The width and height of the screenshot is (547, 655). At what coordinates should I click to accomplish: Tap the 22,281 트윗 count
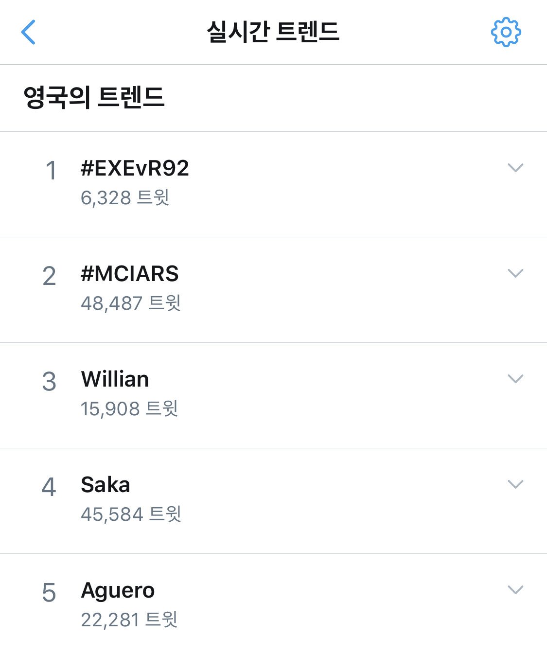click(x=129, y=620)
